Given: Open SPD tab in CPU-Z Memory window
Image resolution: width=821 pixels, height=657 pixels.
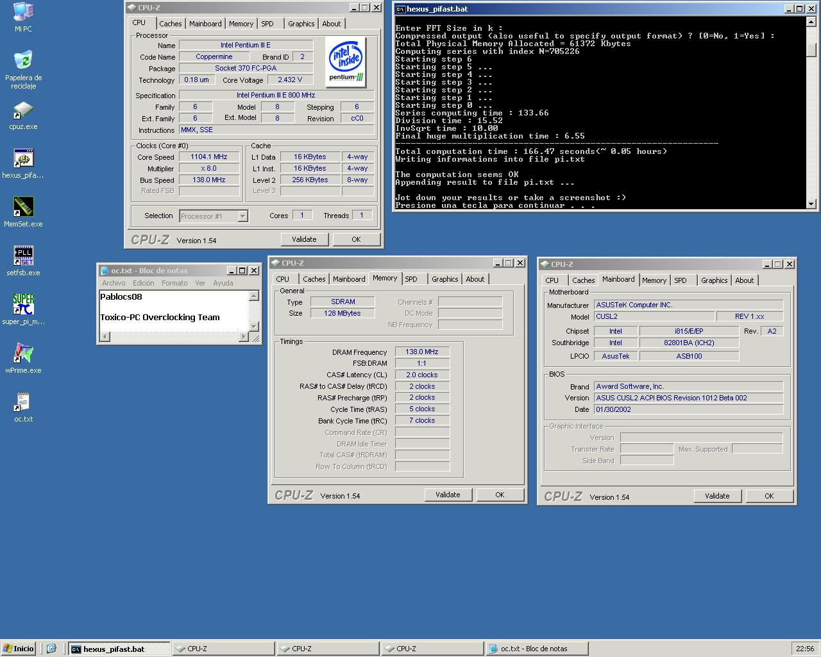Looking at the screenshot, I should pyautogui.click(x=411, y=279).
